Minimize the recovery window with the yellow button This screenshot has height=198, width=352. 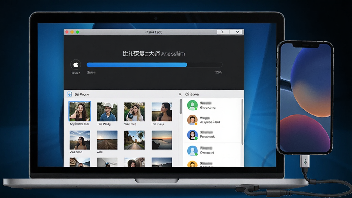[72, 32]
